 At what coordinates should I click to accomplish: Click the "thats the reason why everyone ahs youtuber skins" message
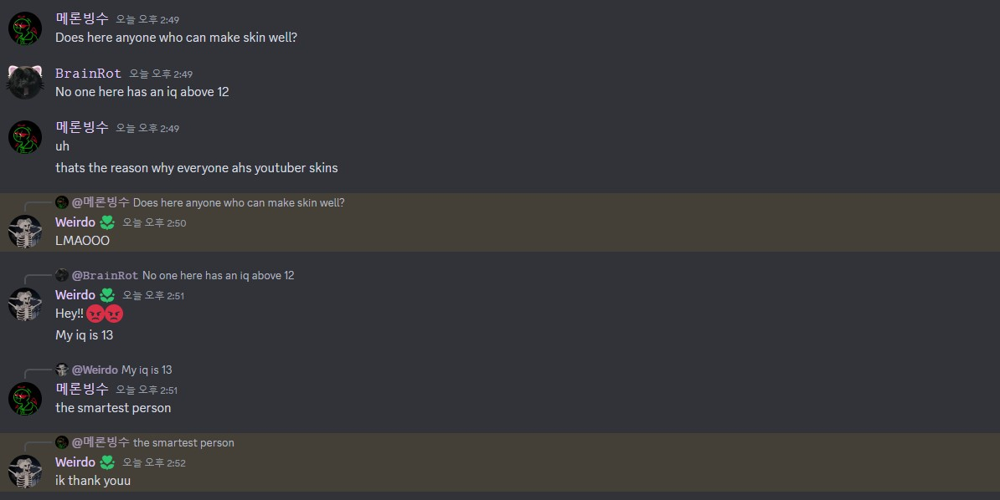(x=196, y=168)
